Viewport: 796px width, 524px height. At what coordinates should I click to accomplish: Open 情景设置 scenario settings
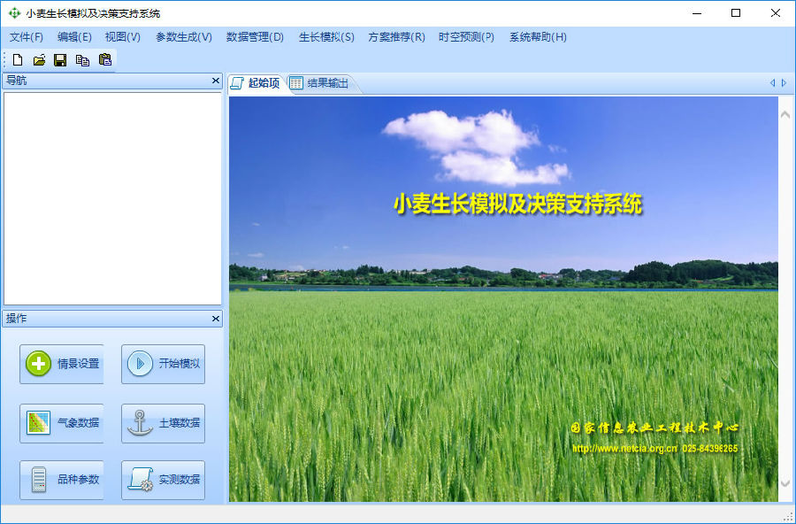[62, 364]
